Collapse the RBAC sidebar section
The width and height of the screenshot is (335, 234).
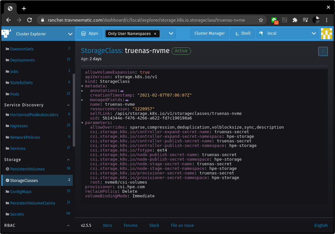69,225
